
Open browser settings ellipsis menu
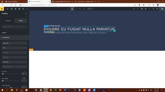pos(162,5)
